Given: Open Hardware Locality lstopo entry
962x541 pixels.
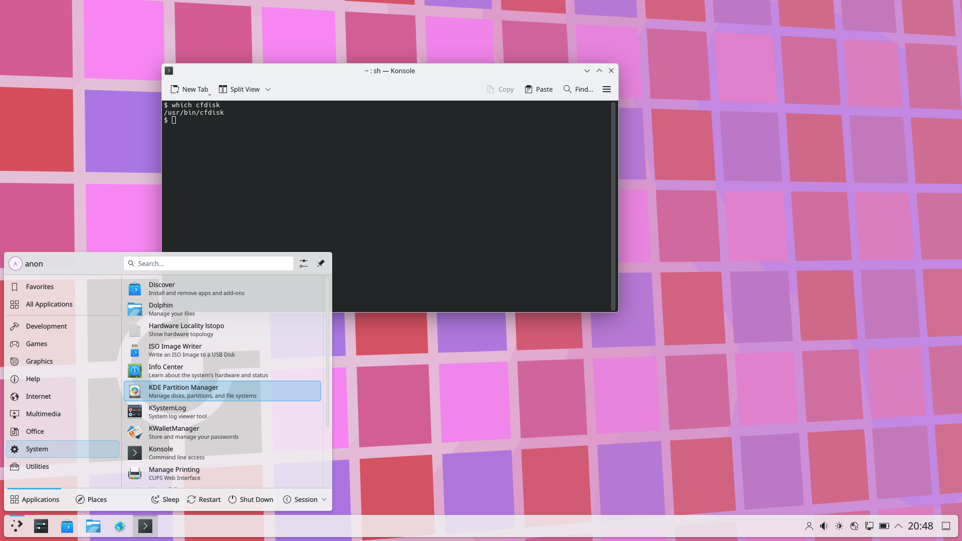Looking at the screenshot, I should coord(222,330).
